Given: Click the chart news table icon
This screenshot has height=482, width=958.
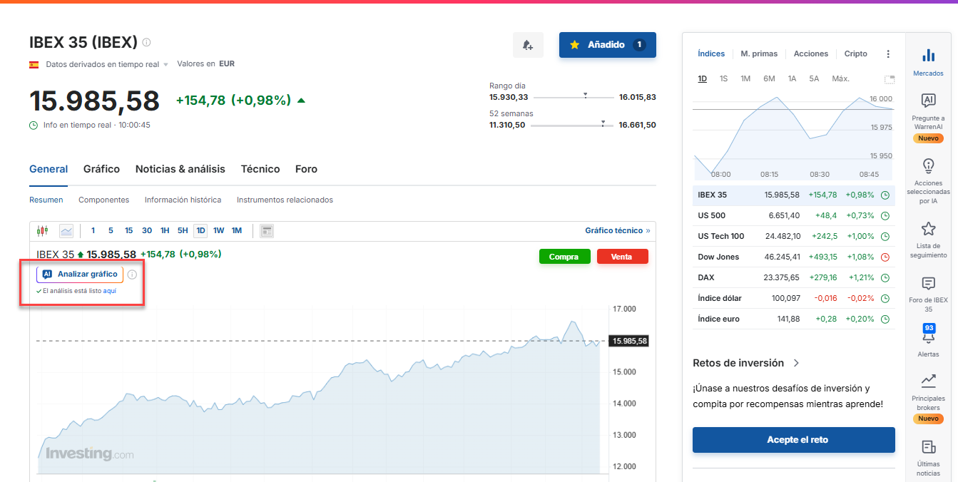Looking at the screenshot, I should coord(267,230).
